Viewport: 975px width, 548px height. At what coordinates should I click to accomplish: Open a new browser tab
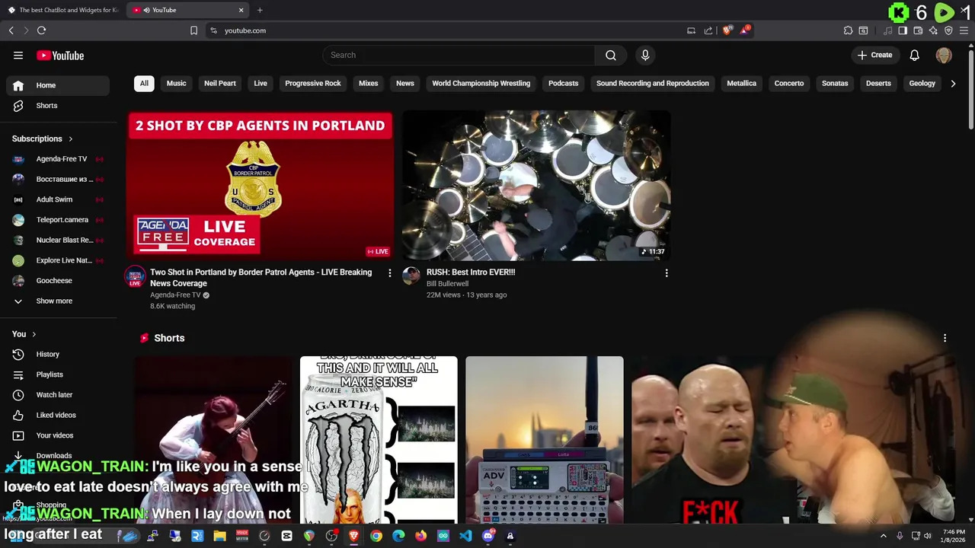[260, 10]
